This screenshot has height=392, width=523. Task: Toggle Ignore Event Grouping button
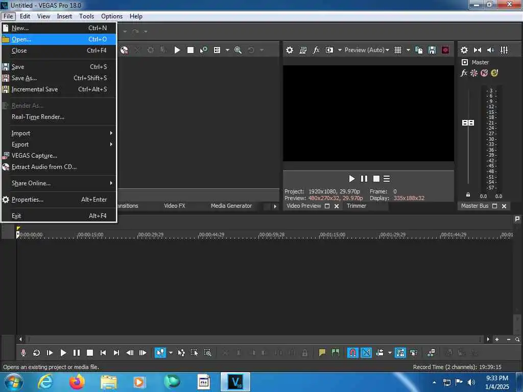click(x=414, y=353)
